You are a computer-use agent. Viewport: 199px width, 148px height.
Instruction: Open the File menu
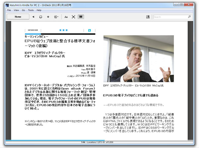(x=9, y=10)
